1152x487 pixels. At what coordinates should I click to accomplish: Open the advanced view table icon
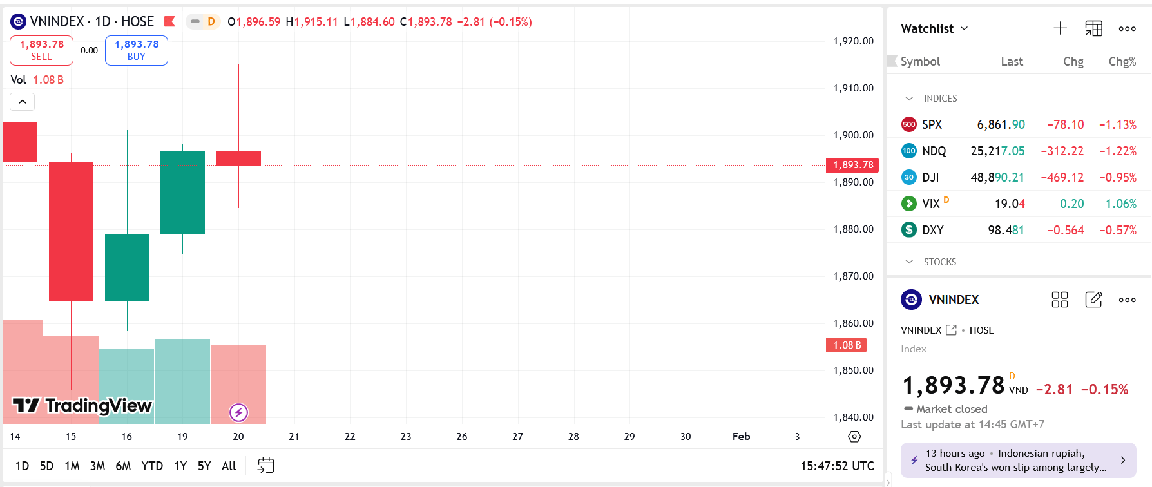(1093, 28)
